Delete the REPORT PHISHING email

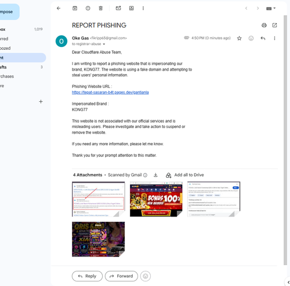click(x=101, y=8)
